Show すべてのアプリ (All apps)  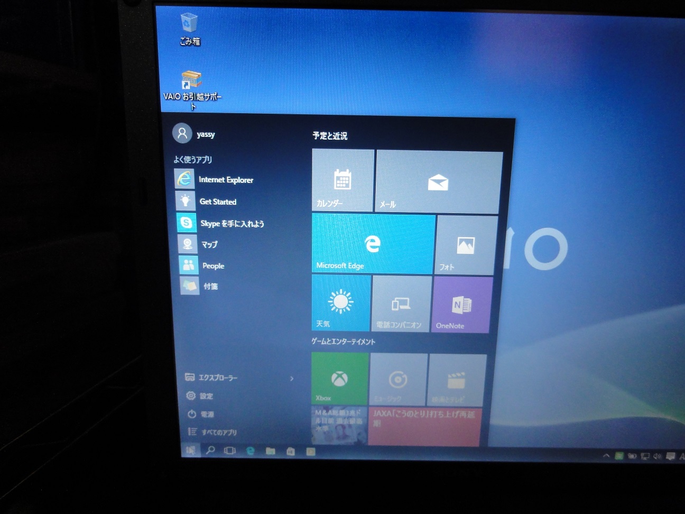(x=212, y=432)
